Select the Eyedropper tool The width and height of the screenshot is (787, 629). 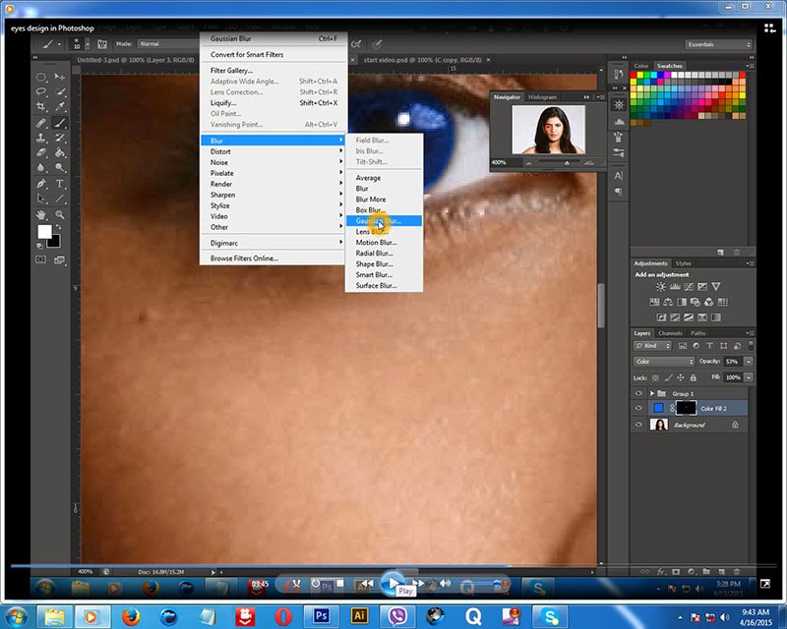[x=60, y=106]
